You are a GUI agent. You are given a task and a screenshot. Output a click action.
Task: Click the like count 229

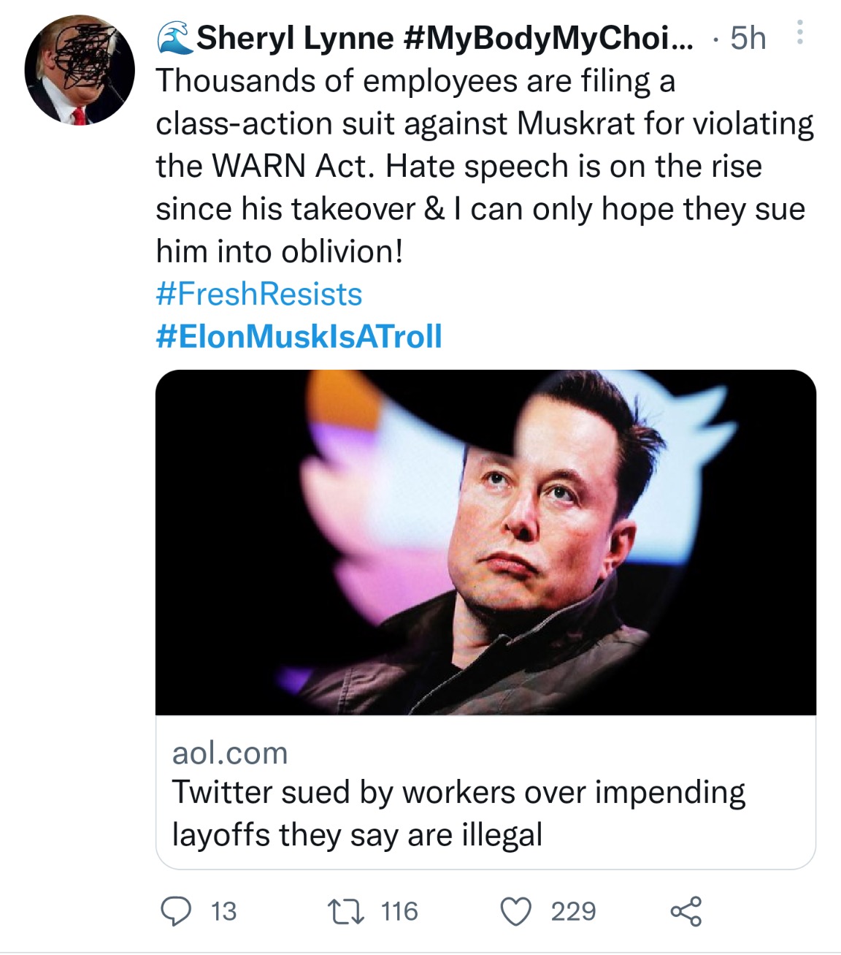(573, 911)
